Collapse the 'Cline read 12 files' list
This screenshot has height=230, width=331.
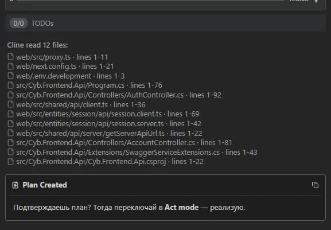coord(37,45)
